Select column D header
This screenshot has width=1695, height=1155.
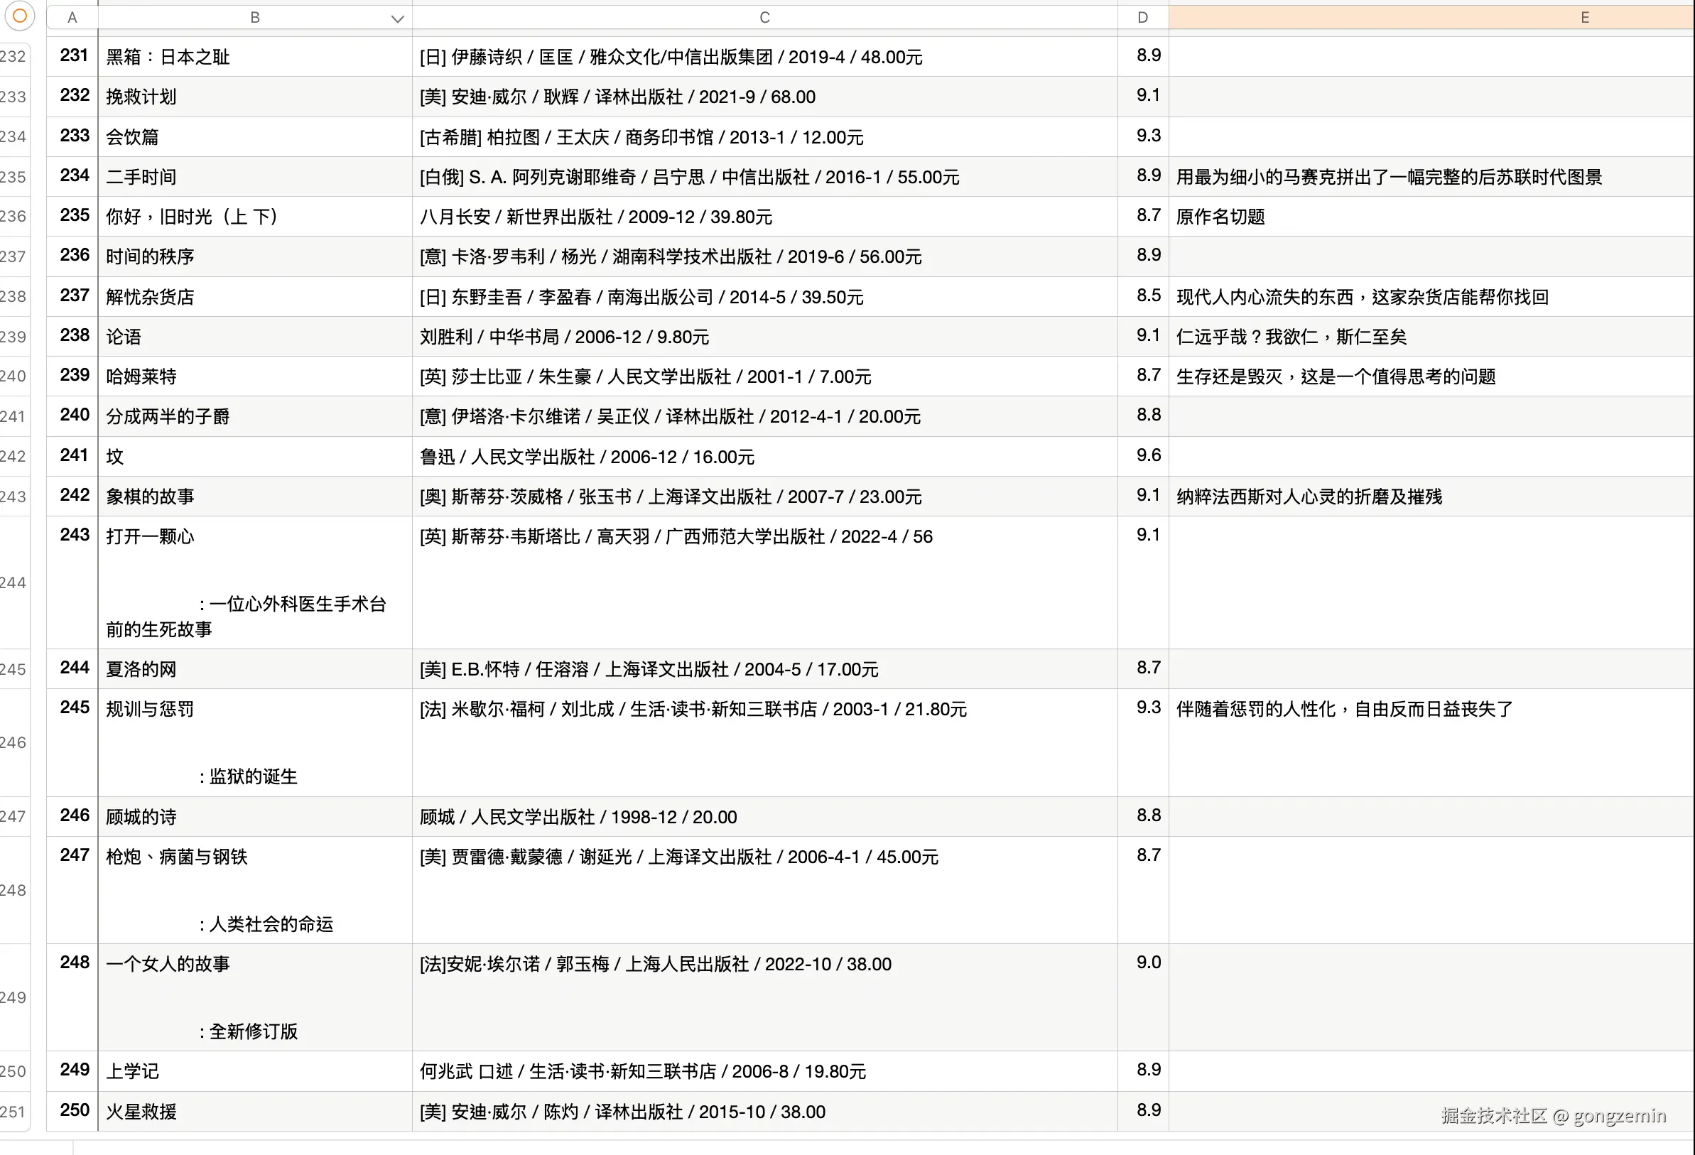[1142, 18]
